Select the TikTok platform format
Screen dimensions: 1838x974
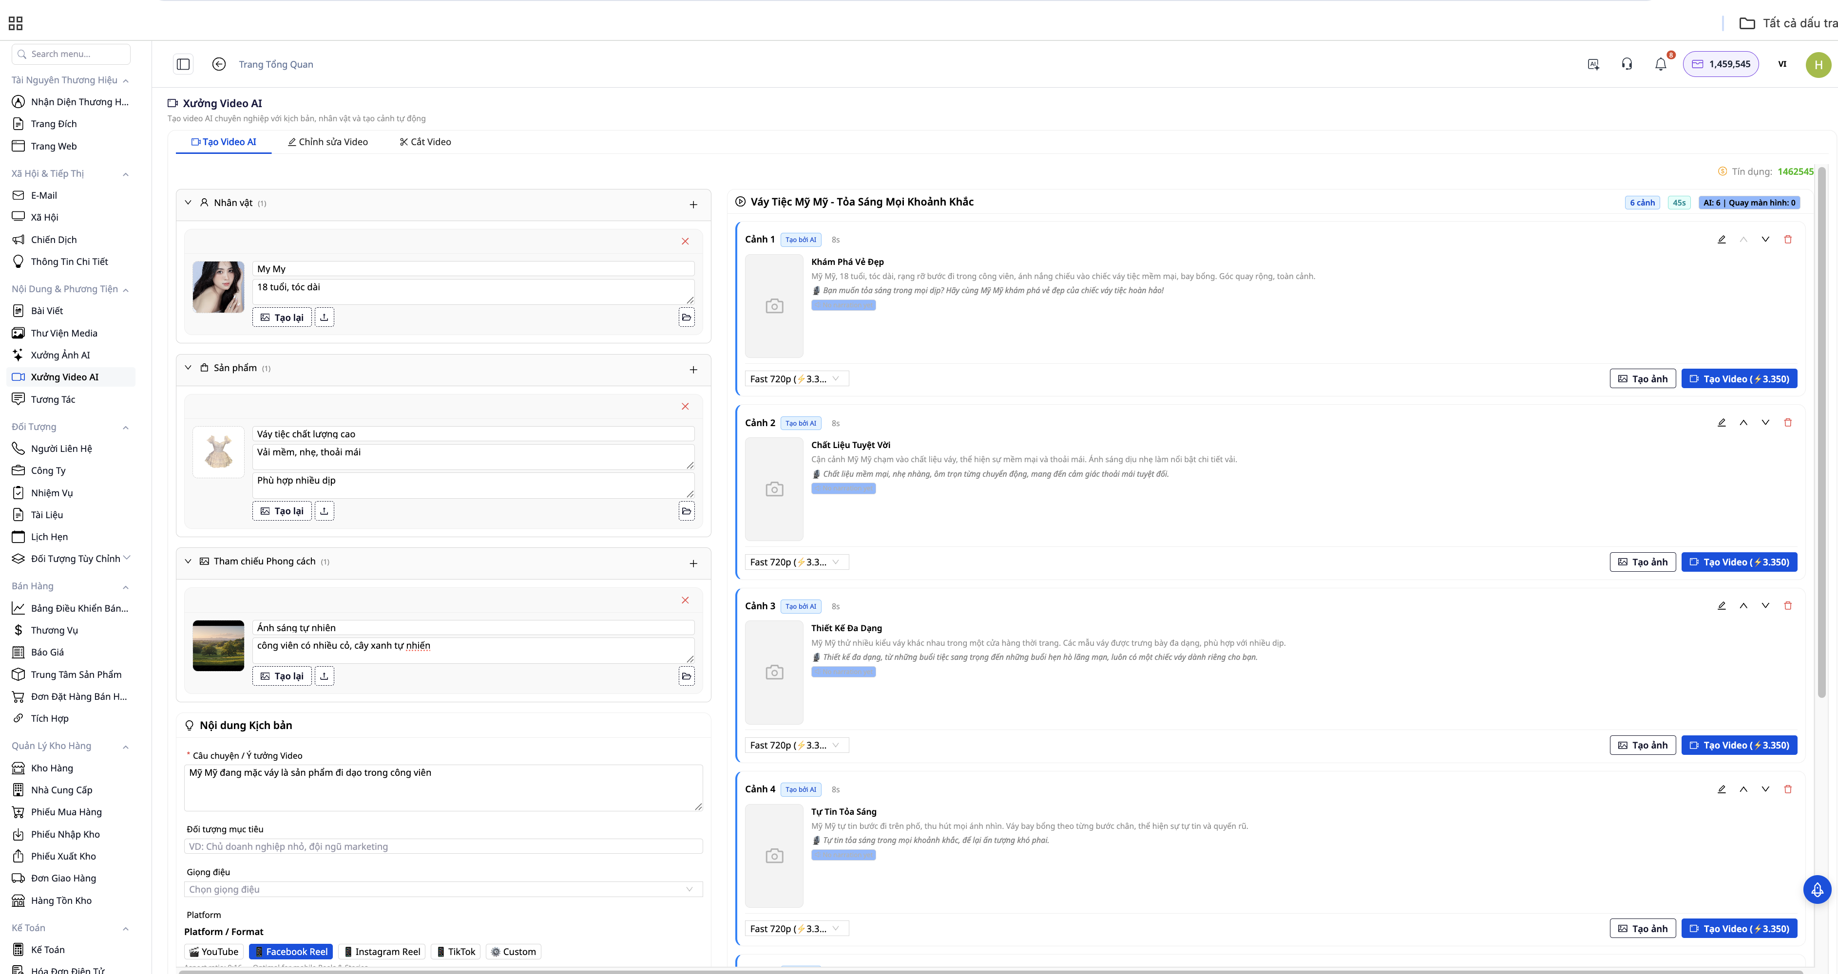click(x=456, y=952)
